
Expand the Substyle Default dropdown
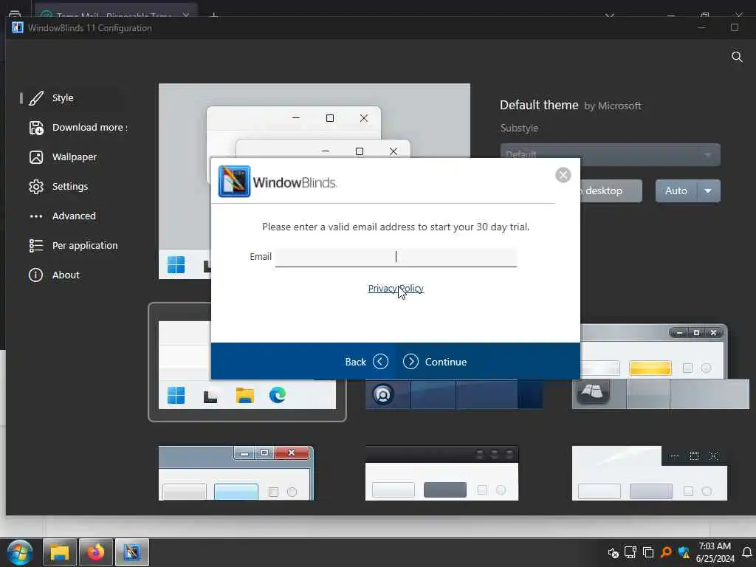click(610, 154)
